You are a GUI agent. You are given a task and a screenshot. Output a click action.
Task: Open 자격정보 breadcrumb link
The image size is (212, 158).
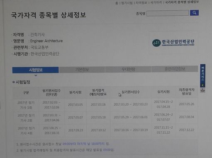pyautogui.click(x=141, y=2)
